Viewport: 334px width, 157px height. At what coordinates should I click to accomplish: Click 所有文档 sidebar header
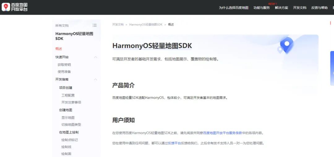(x=62, y=26)
